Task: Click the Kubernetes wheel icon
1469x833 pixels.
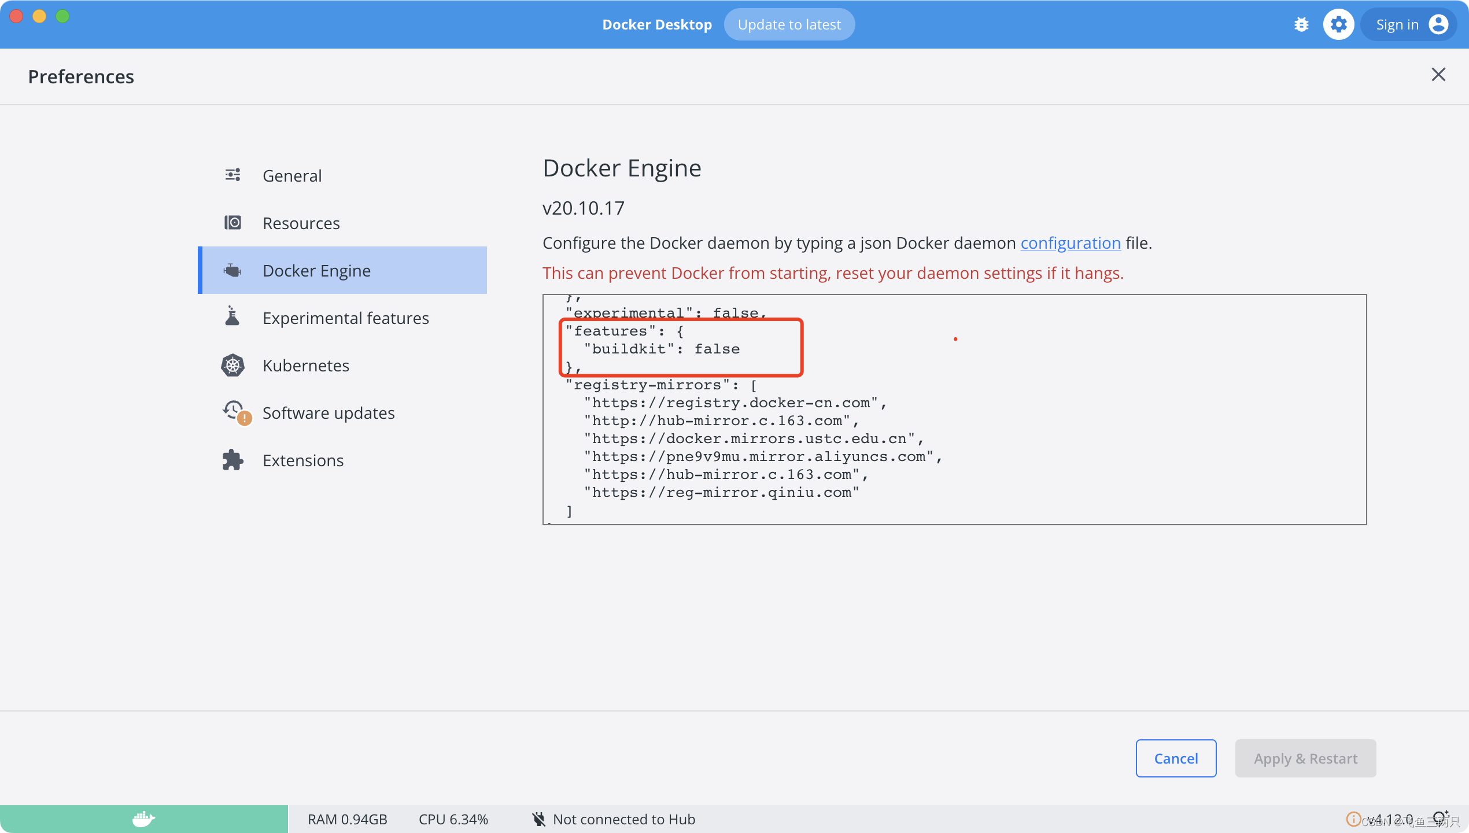Action: [232, 365]
